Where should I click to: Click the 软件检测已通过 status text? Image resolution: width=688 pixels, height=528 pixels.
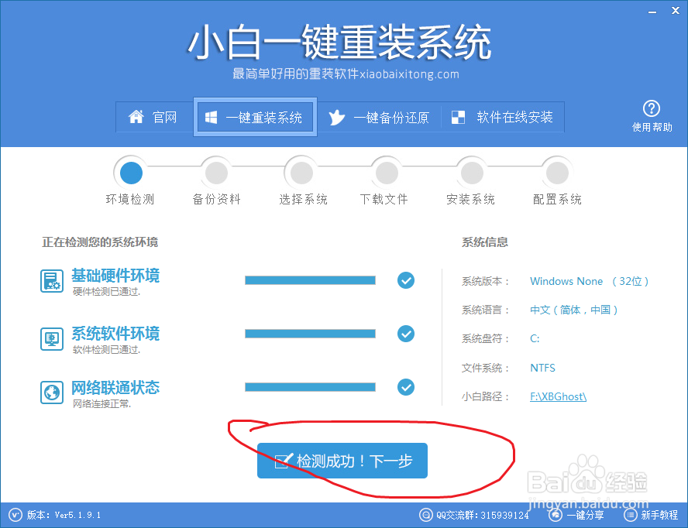pyautogui.click(x=106, y=350)
